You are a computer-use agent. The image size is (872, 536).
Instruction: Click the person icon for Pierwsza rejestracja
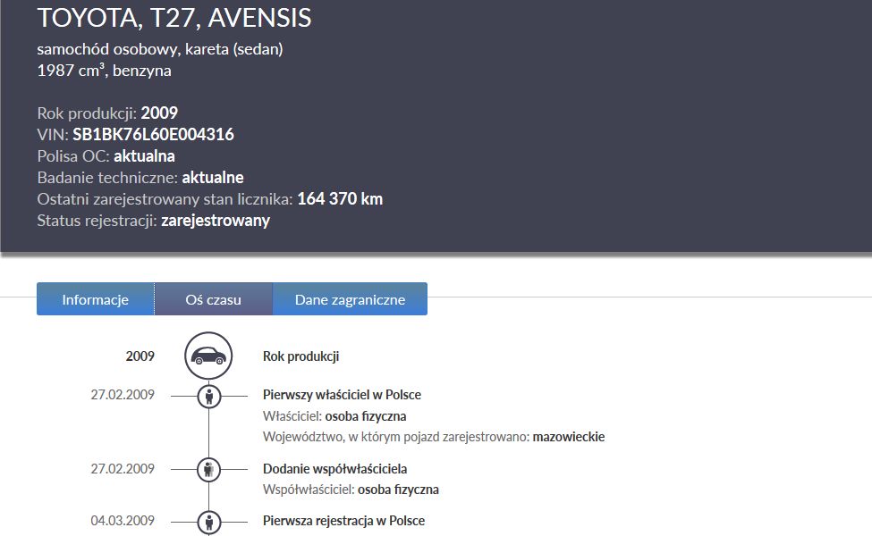tap(209, 522)
